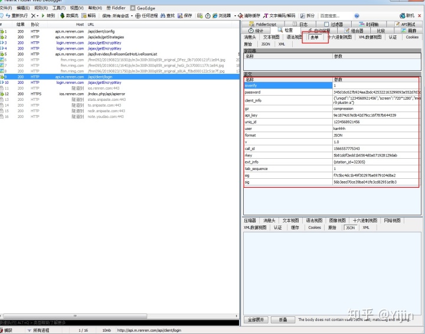This screenshot has height=334, width=425.
Task: Select the response 压缩器 (Transformer) tab
Action: [x=250, y=221]
